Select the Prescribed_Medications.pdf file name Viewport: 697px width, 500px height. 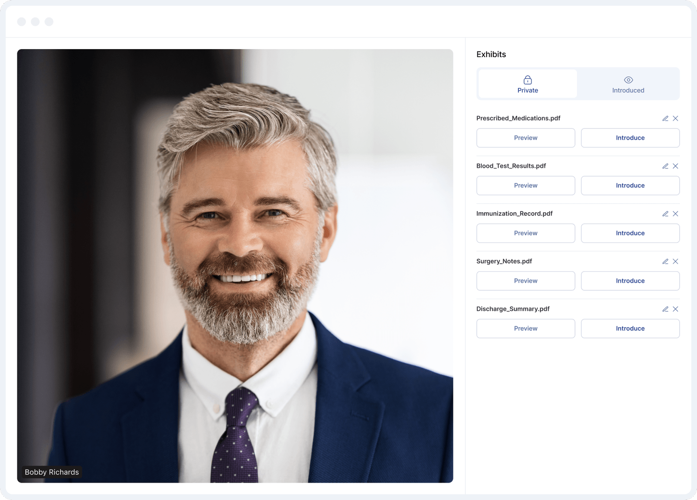(518, 118)
